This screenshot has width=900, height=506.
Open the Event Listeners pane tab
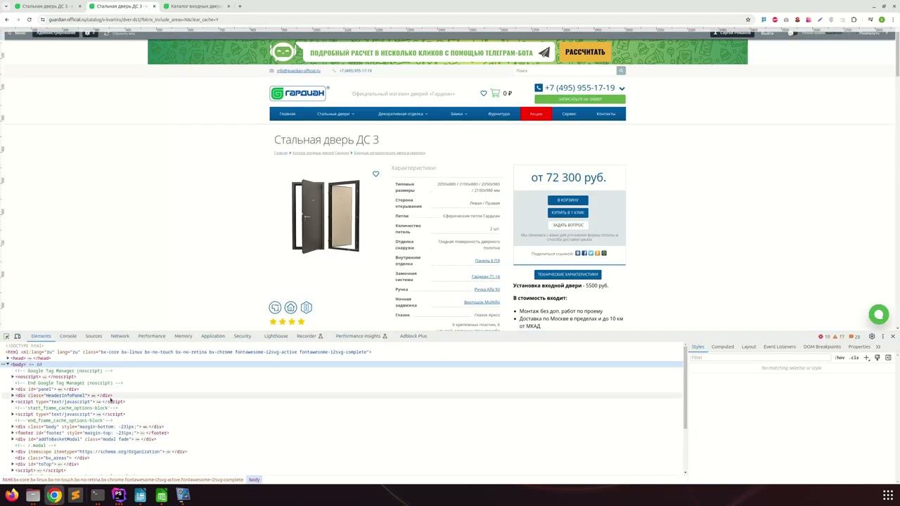(x=780, y=346)
